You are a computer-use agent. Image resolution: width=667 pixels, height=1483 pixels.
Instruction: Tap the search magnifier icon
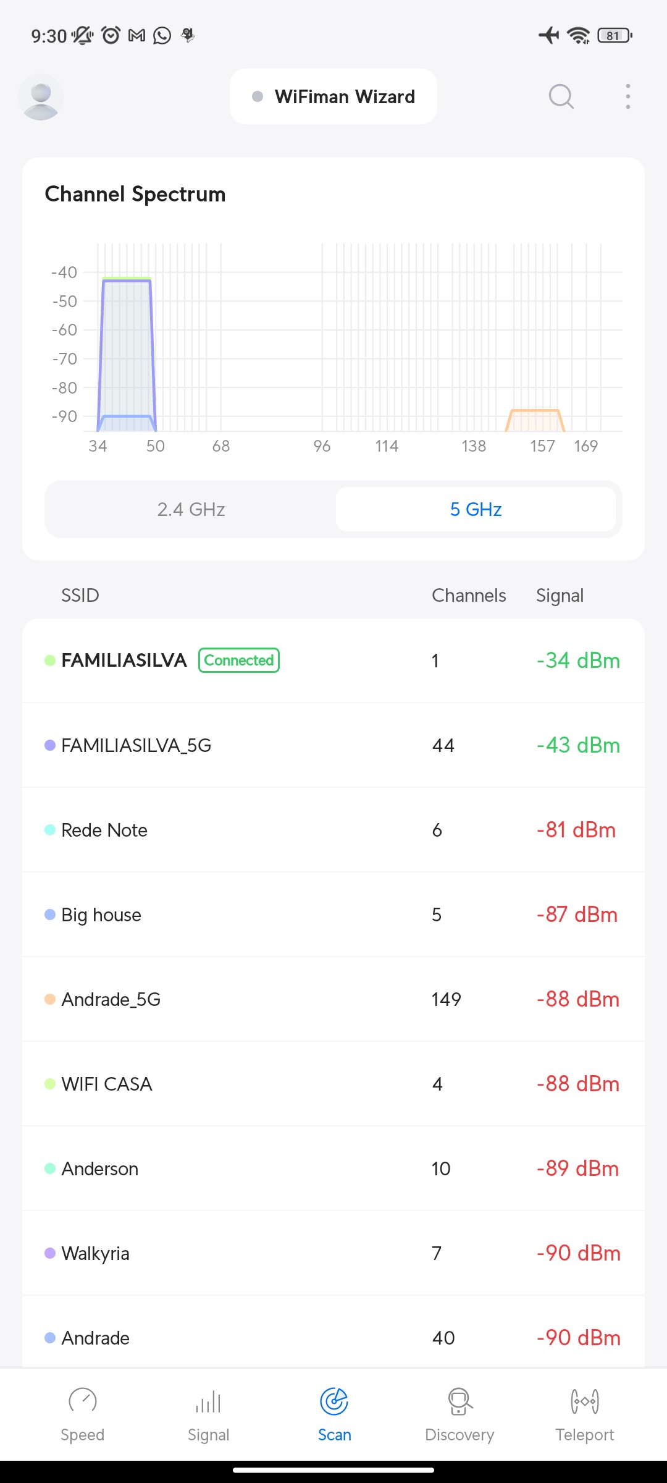tap(561, 96)
